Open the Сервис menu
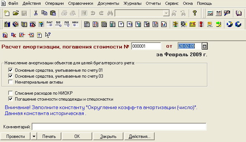Viewport: 246px width, 142px height. point(172,3)
